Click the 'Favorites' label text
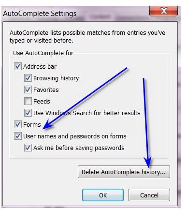This screenshot has width=186, height=210. (46, 90)
